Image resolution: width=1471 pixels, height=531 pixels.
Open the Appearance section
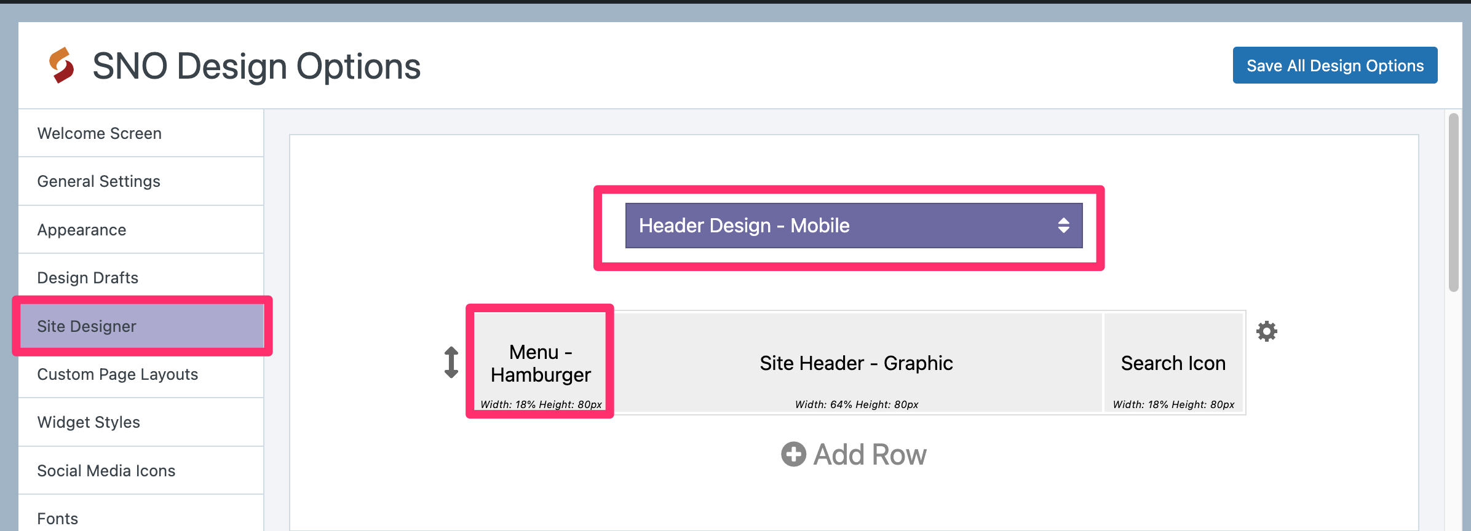click(x=141, y=230)
